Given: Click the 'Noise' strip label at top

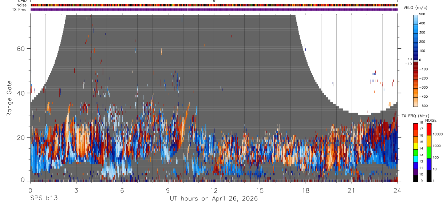Looking at the screenshot, I should (x=22, y=5).
